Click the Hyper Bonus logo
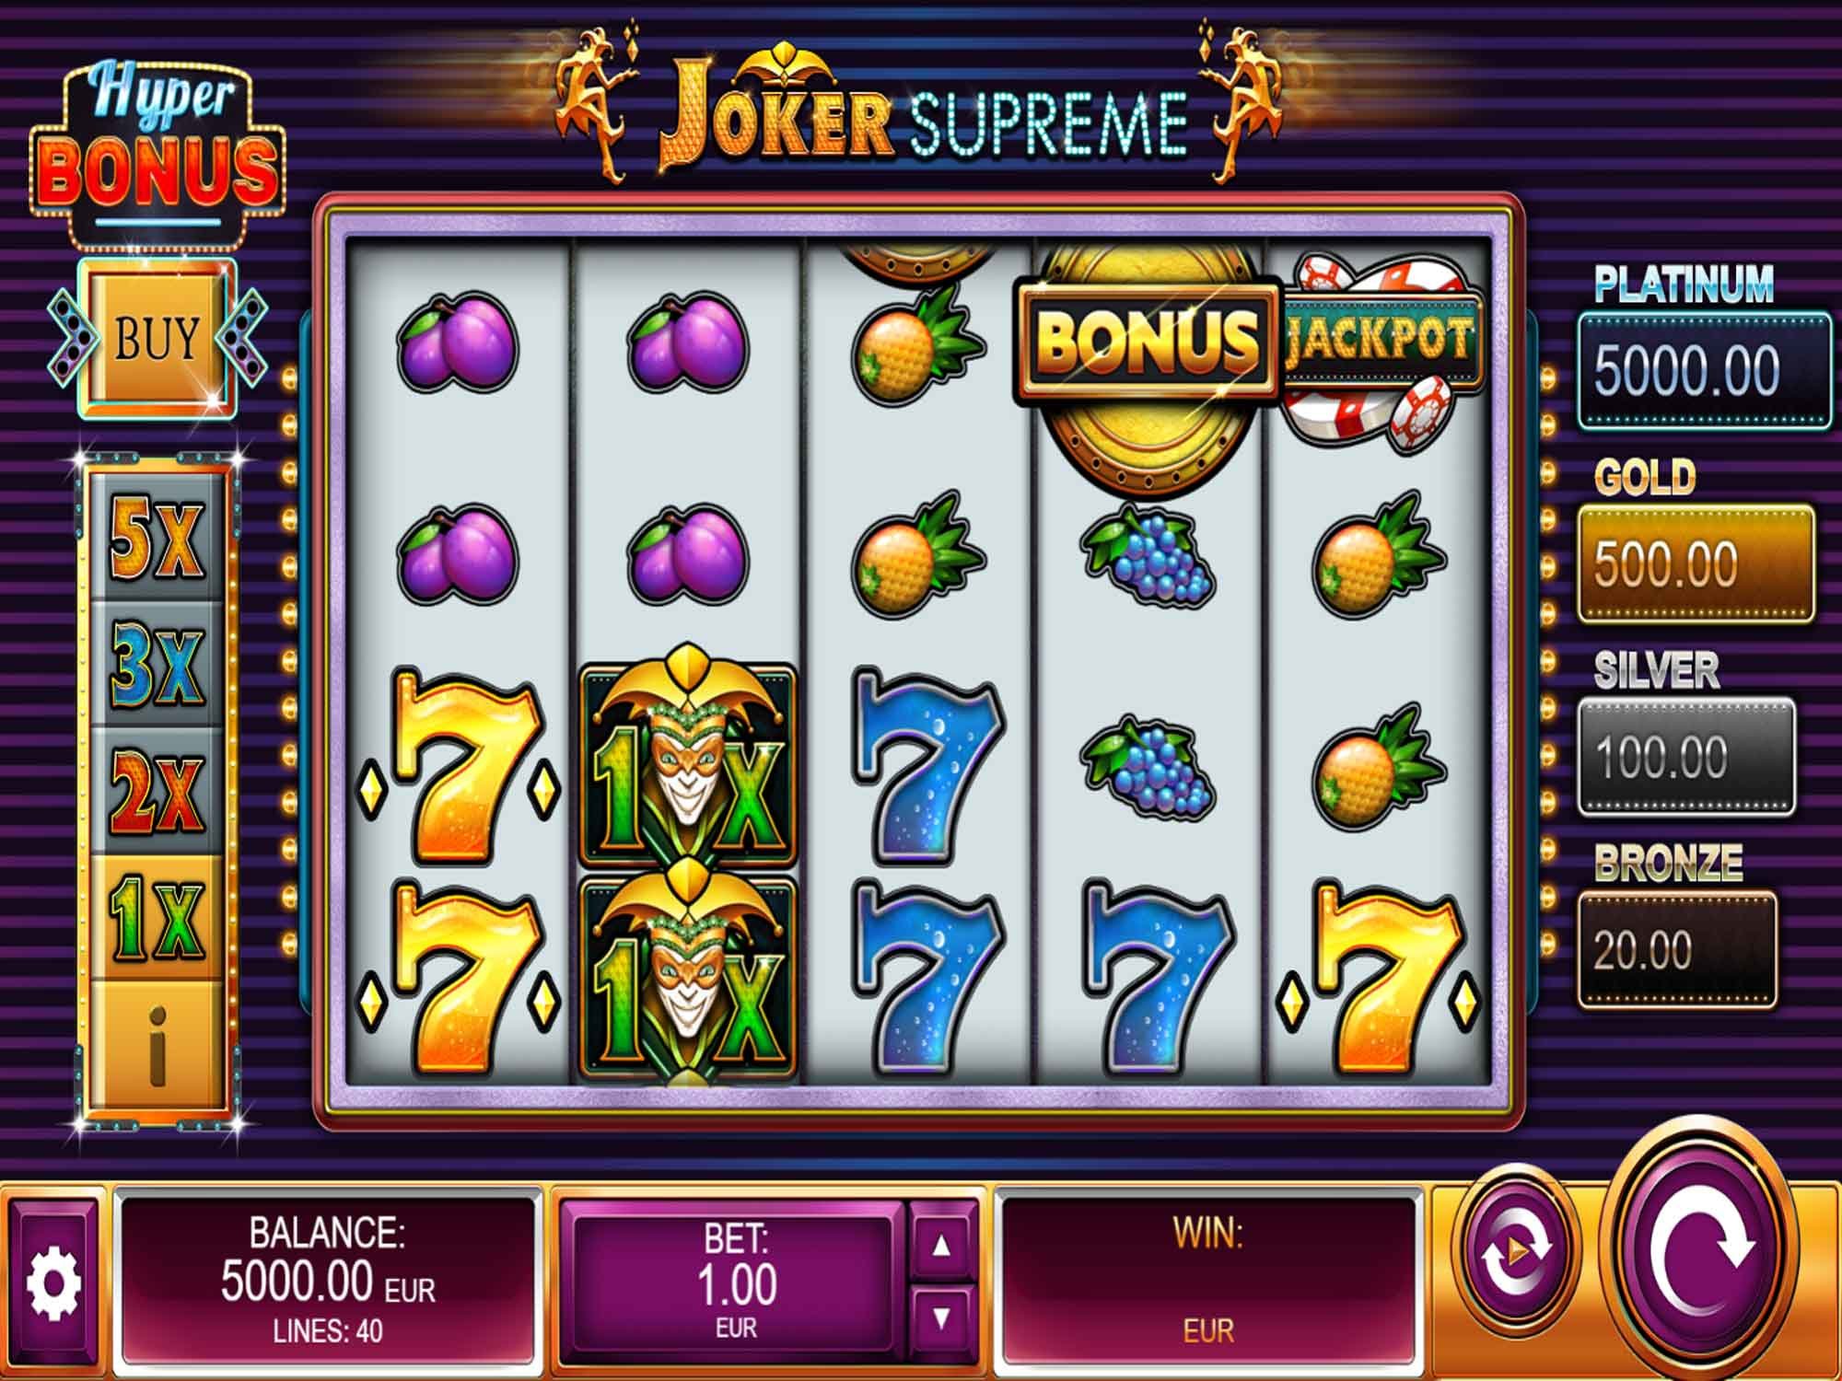1842x1381 pixels. [x=158, y=147]
